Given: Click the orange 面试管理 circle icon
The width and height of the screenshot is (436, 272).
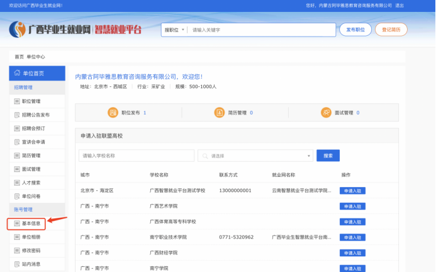Looking at the screenshot, I should 326,113.
